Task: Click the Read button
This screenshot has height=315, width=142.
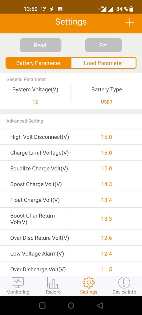Action: pyautogui.click(x=40, y=45)
